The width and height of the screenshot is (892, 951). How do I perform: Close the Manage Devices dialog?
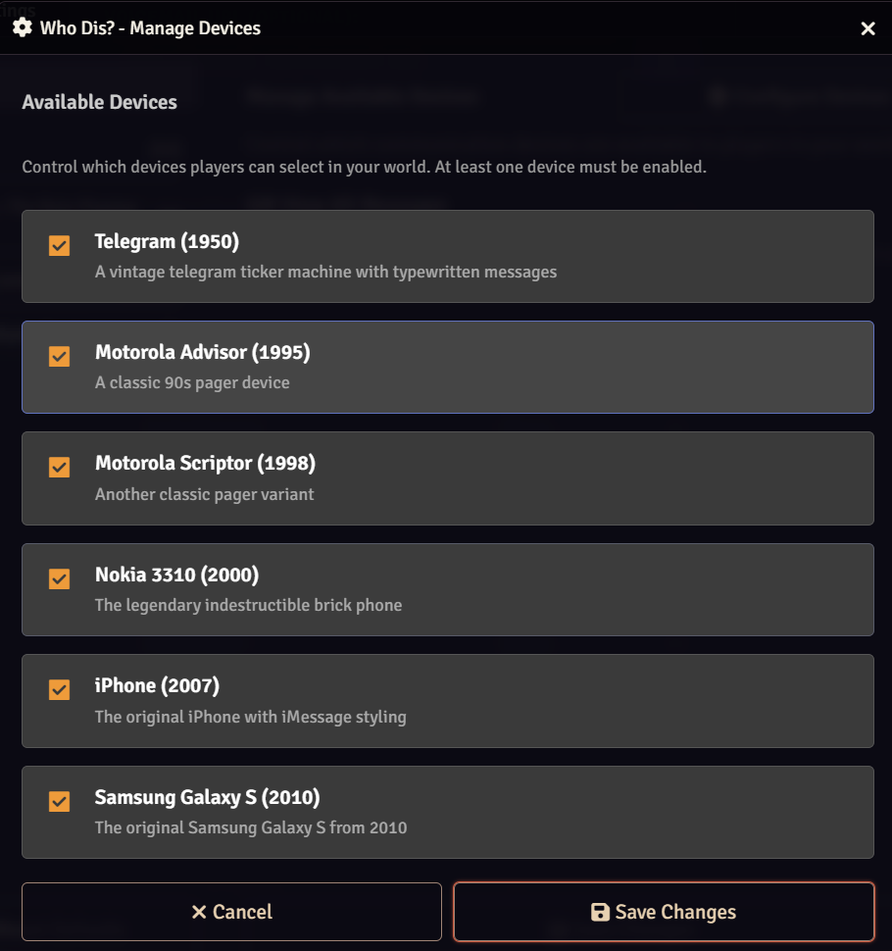867,28
